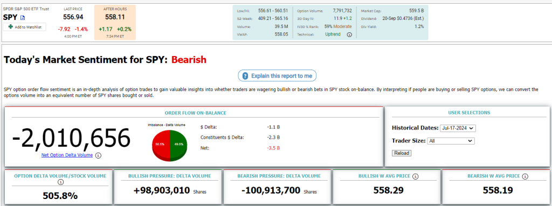This screenshot has height=206, width=552.
Task: Click the question mark icon in Explain button
Action: click(245, 75)
